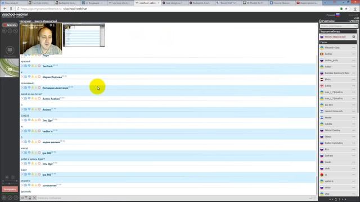Open the dash menu for participant Andrew
The image size is (360, 202).
[x=354, y=54]
